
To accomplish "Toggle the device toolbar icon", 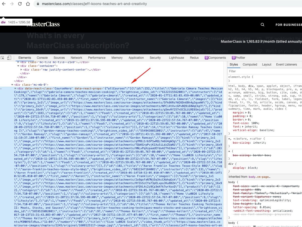I will click(x=9, y=58).
